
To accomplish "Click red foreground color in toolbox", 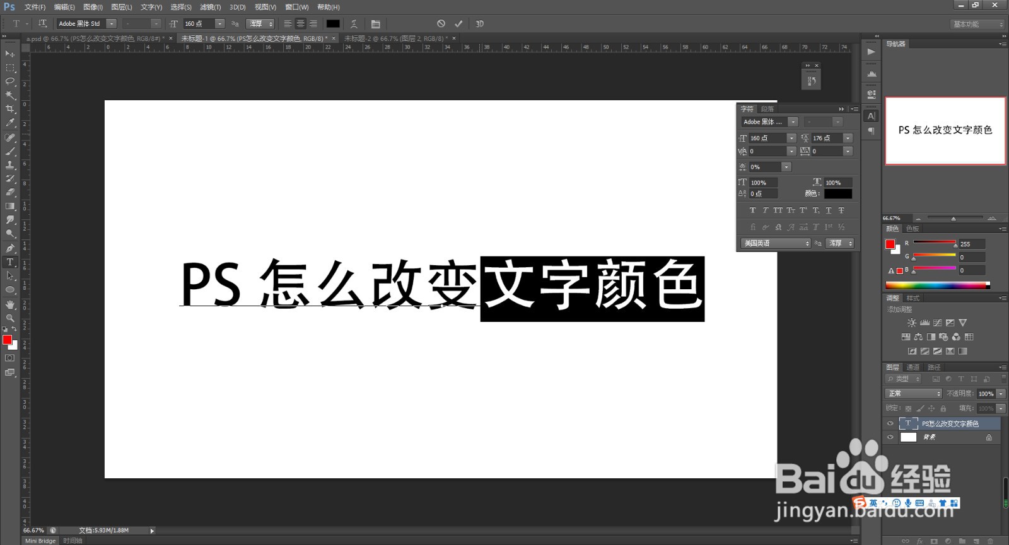I will click(7, 340).
